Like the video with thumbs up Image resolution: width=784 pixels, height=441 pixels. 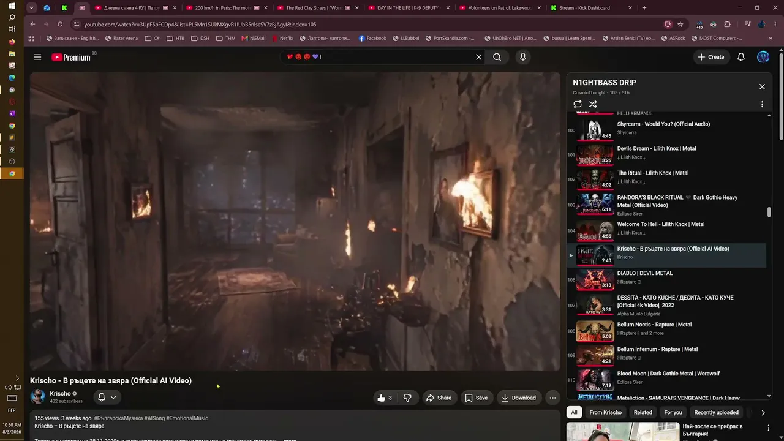pyautogui.click(x=385, y=398)
